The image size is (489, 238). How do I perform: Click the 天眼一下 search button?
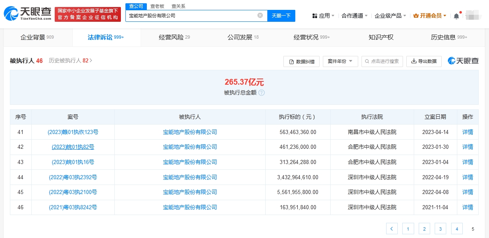point(281,16)
